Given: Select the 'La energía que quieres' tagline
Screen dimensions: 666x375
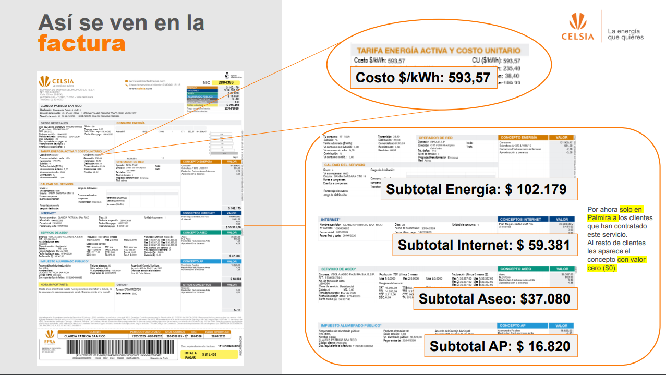Looking at the screenshot, I should click(x=625, y=33).
